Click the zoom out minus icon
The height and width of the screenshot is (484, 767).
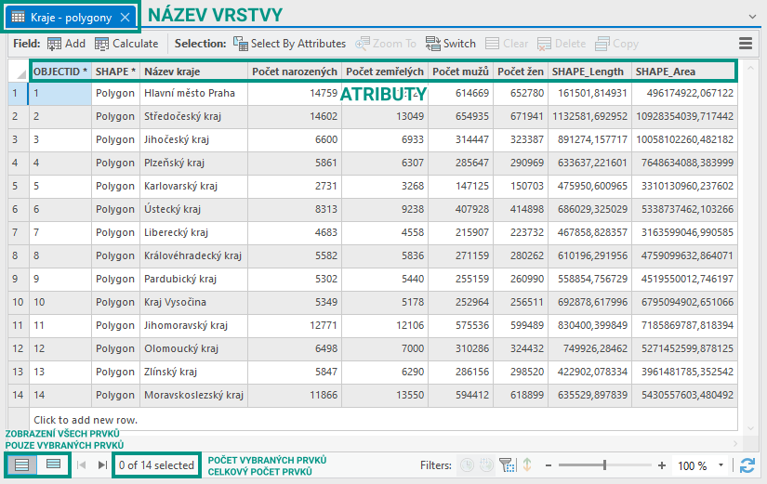tap(549, 465)
